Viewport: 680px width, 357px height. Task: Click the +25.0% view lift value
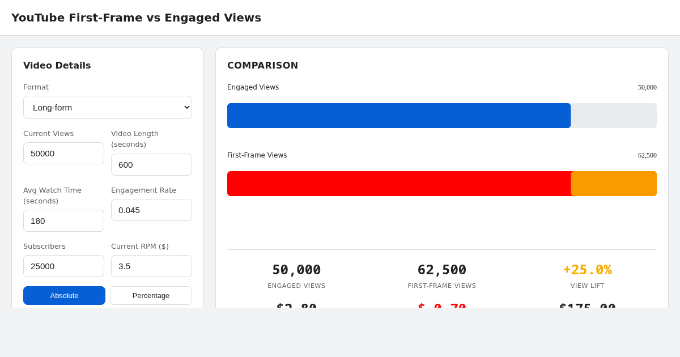(x=587, y=270)
